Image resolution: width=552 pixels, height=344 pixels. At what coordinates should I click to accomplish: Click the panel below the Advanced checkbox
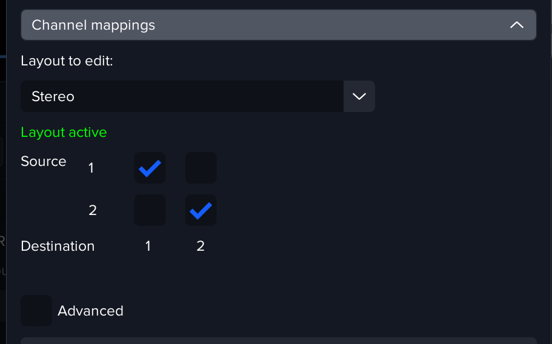pyautogui.click(x=279, y=340)
